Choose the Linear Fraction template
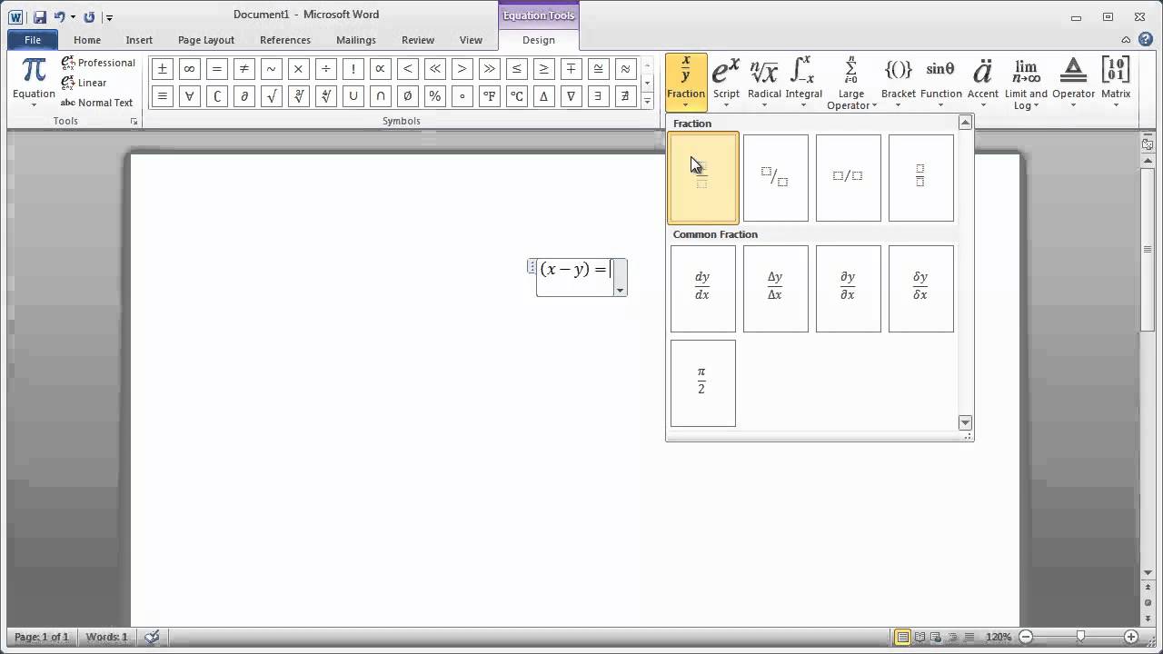Viewport: 1163px width, 654px height. coord(849,178)
